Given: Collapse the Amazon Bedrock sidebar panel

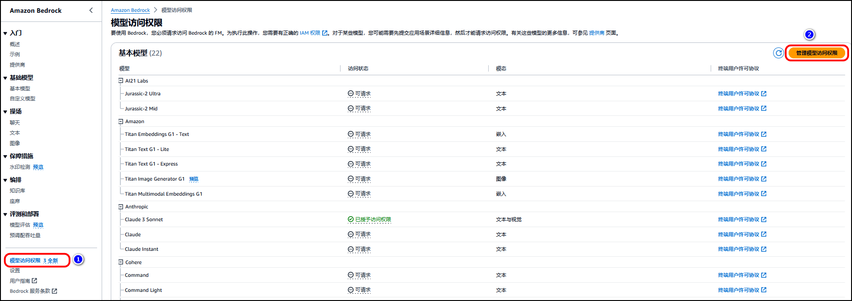Looking at the screenshot, I should (91, 10).
